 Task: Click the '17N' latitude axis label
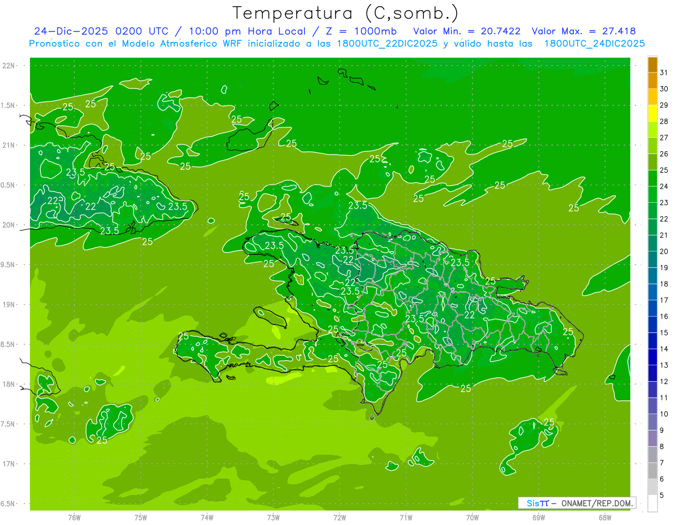tap(8, 464)
